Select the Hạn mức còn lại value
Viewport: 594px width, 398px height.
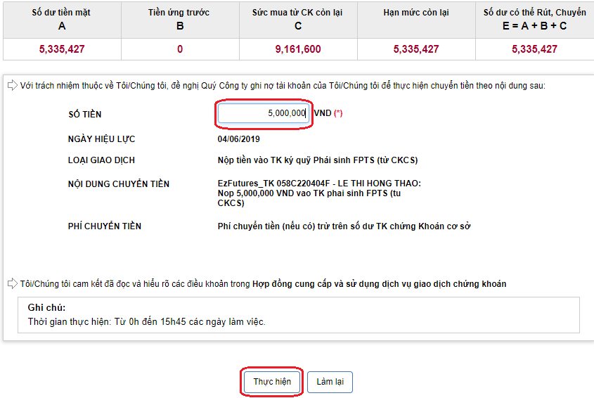416,49
